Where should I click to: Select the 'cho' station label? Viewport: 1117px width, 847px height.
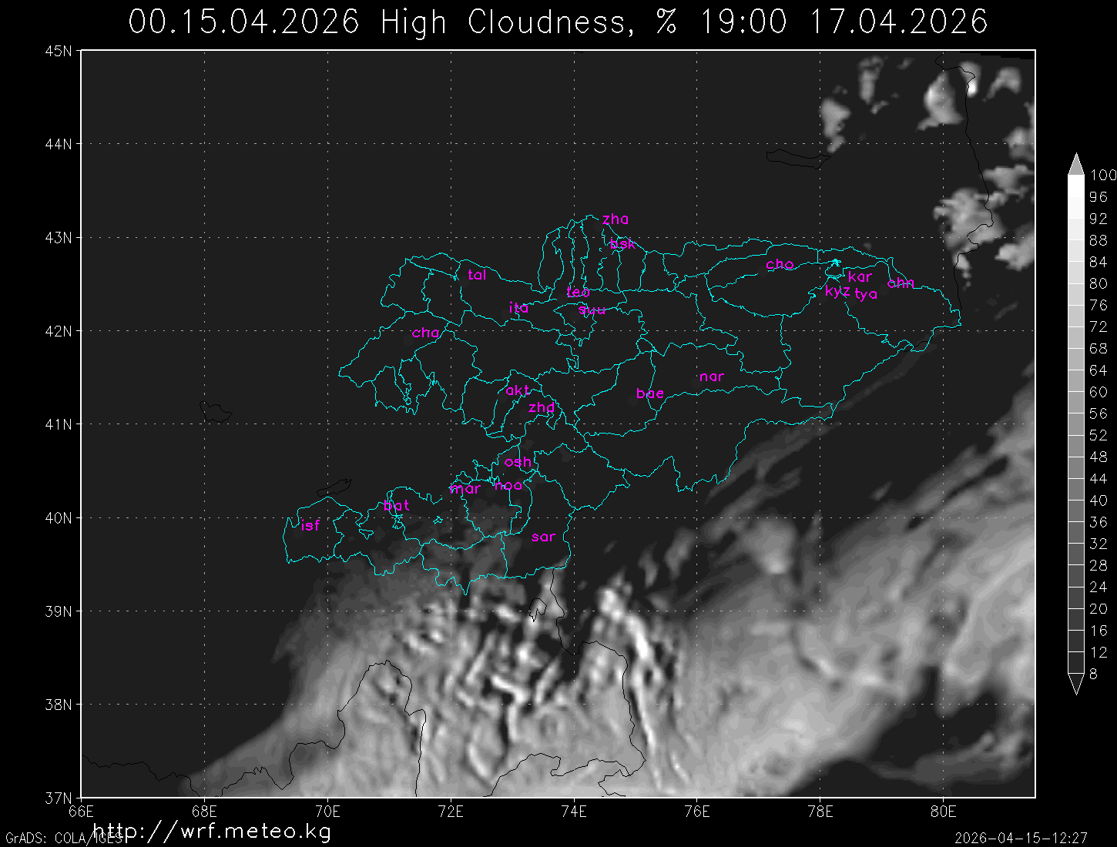click(779, 264)
